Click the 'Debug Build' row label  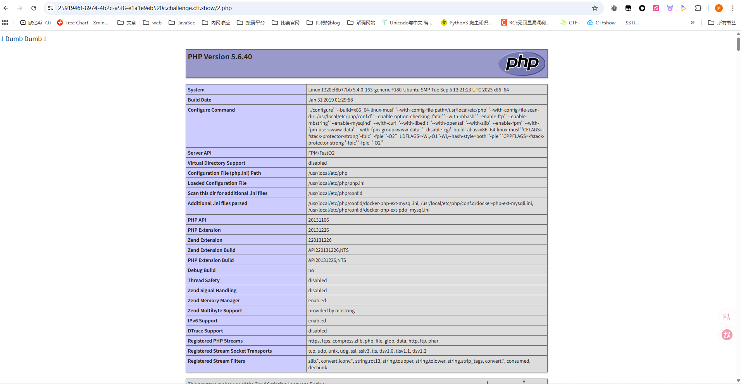pos(202,270)
